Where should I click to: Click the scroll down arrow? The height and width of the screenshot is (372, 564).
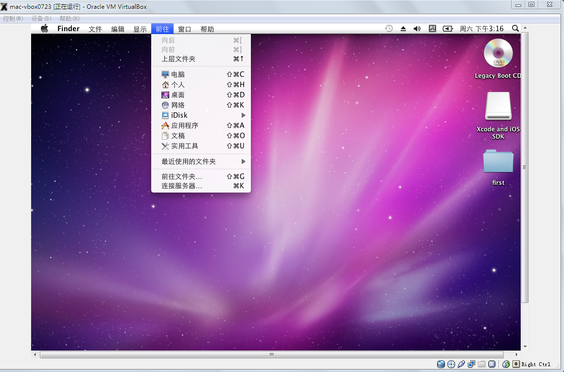click(525, 347)
